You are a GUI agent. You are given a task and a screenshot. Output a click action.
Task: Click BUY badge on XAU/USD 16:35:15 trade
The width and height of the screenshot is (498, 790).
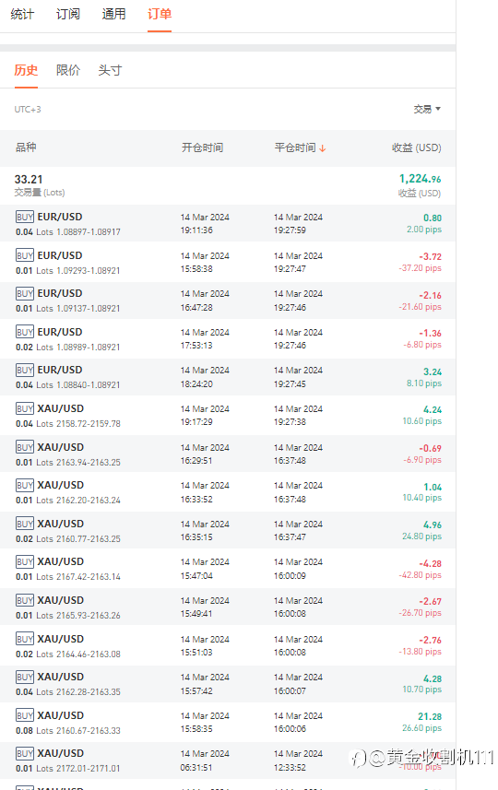(x=25, y=524)
